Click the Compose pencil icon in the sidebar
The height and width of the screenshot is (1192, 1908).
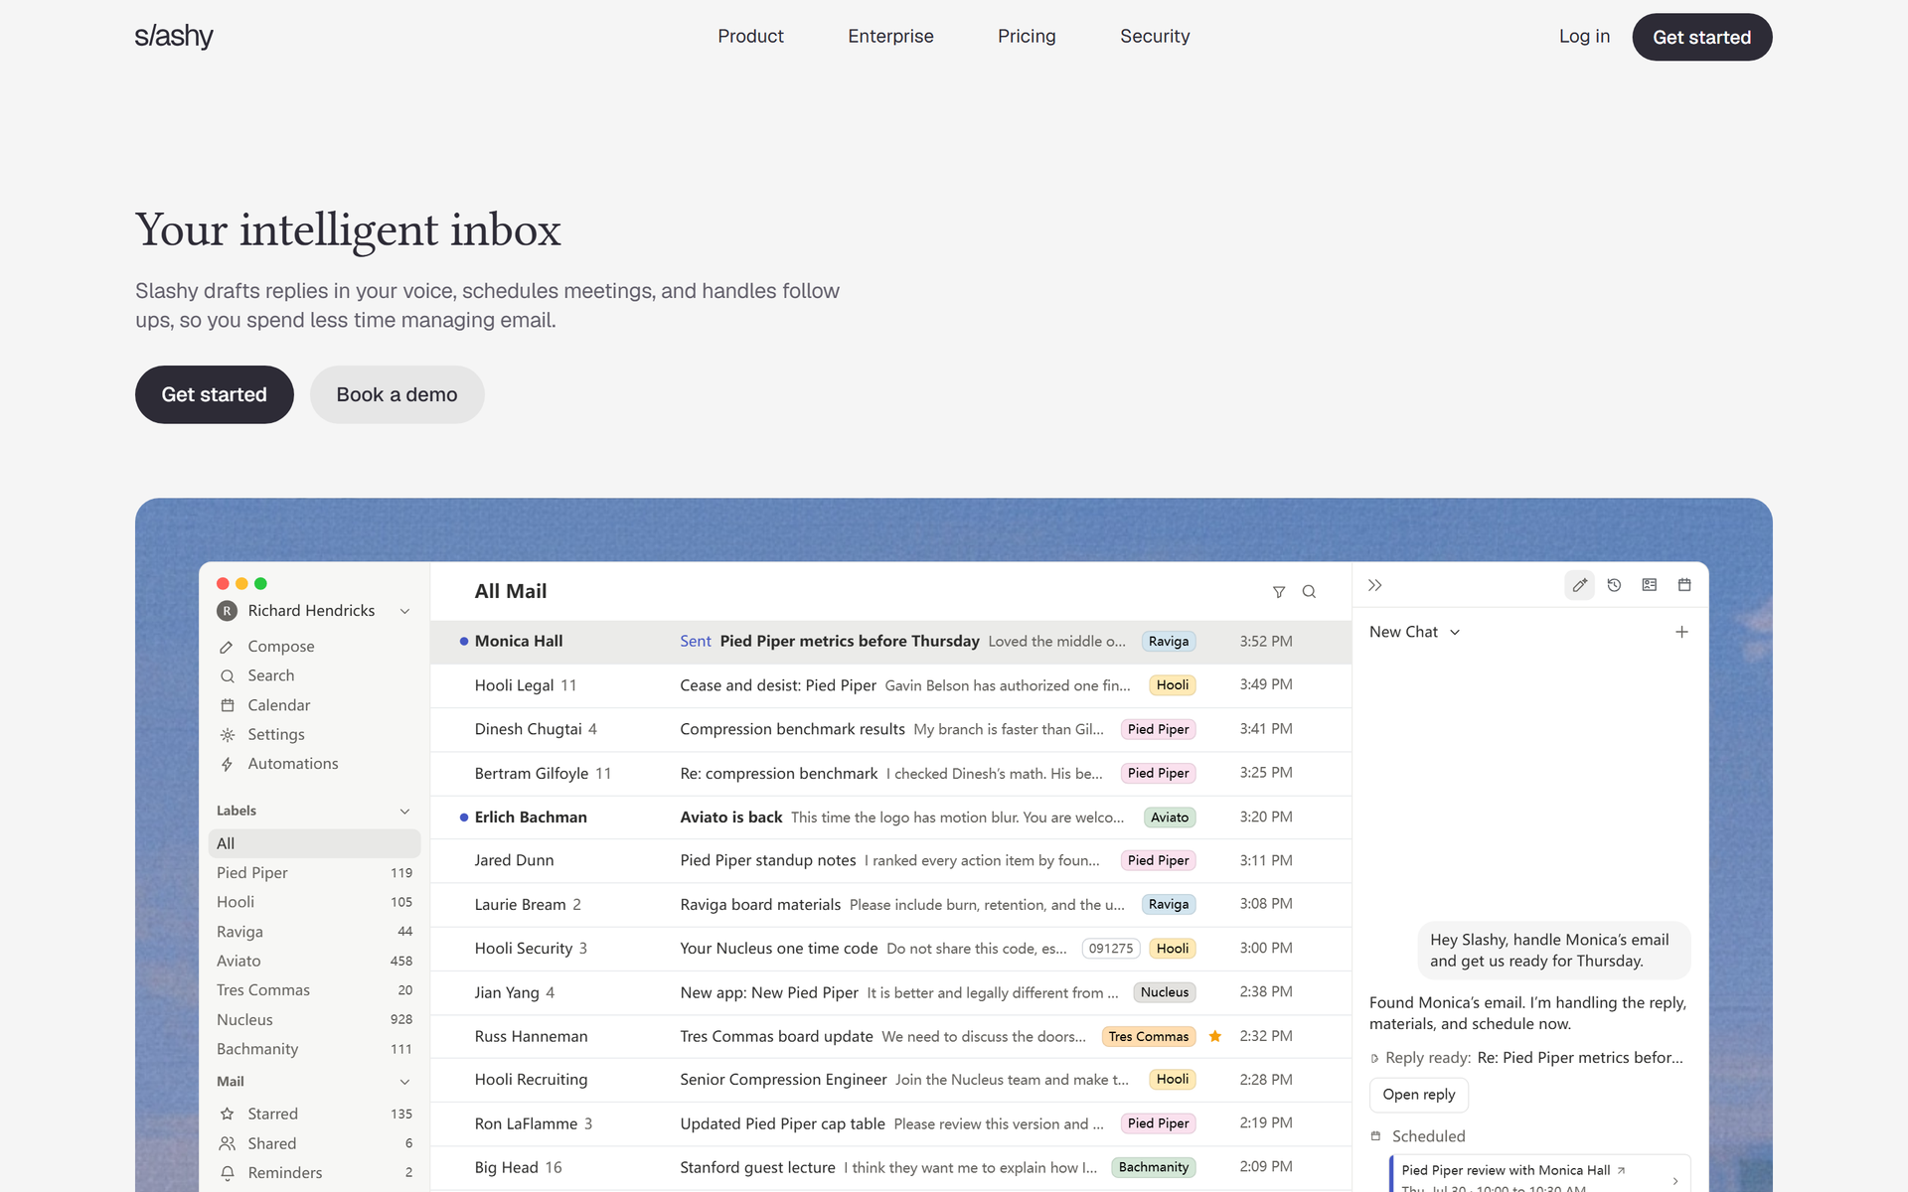click(228, 647)
